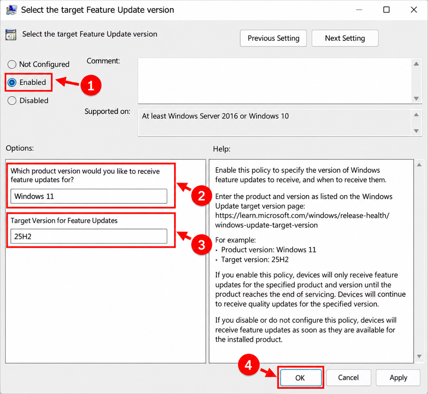This screenshot has width=428, height=394.
Task: Click the heading text next to the policy setting icon
Action: pos(90,34)
